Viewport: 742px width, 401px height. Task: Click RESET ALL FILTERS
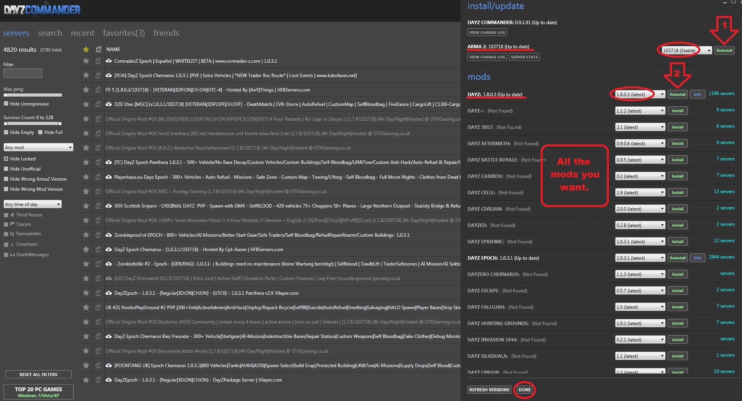click(x=39, y=375)
